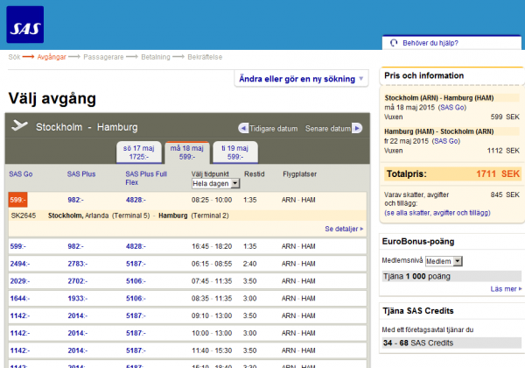Click Läs mer in EuroBonus section
This screenshot has width=525, height=368.
pos(503,288)
